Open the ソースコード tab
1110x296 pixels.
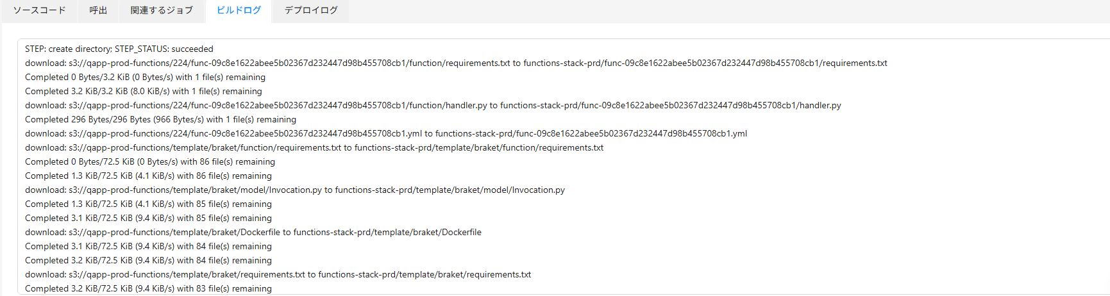pos(39,11)
